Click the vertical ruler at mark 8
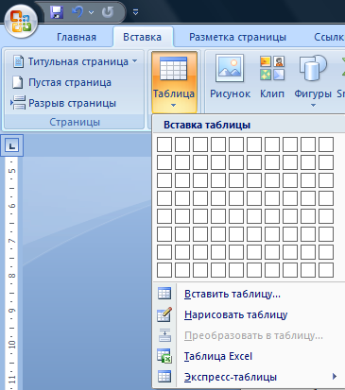The width and height of the screenshot is (345, 390). click(x=12, y=276)
